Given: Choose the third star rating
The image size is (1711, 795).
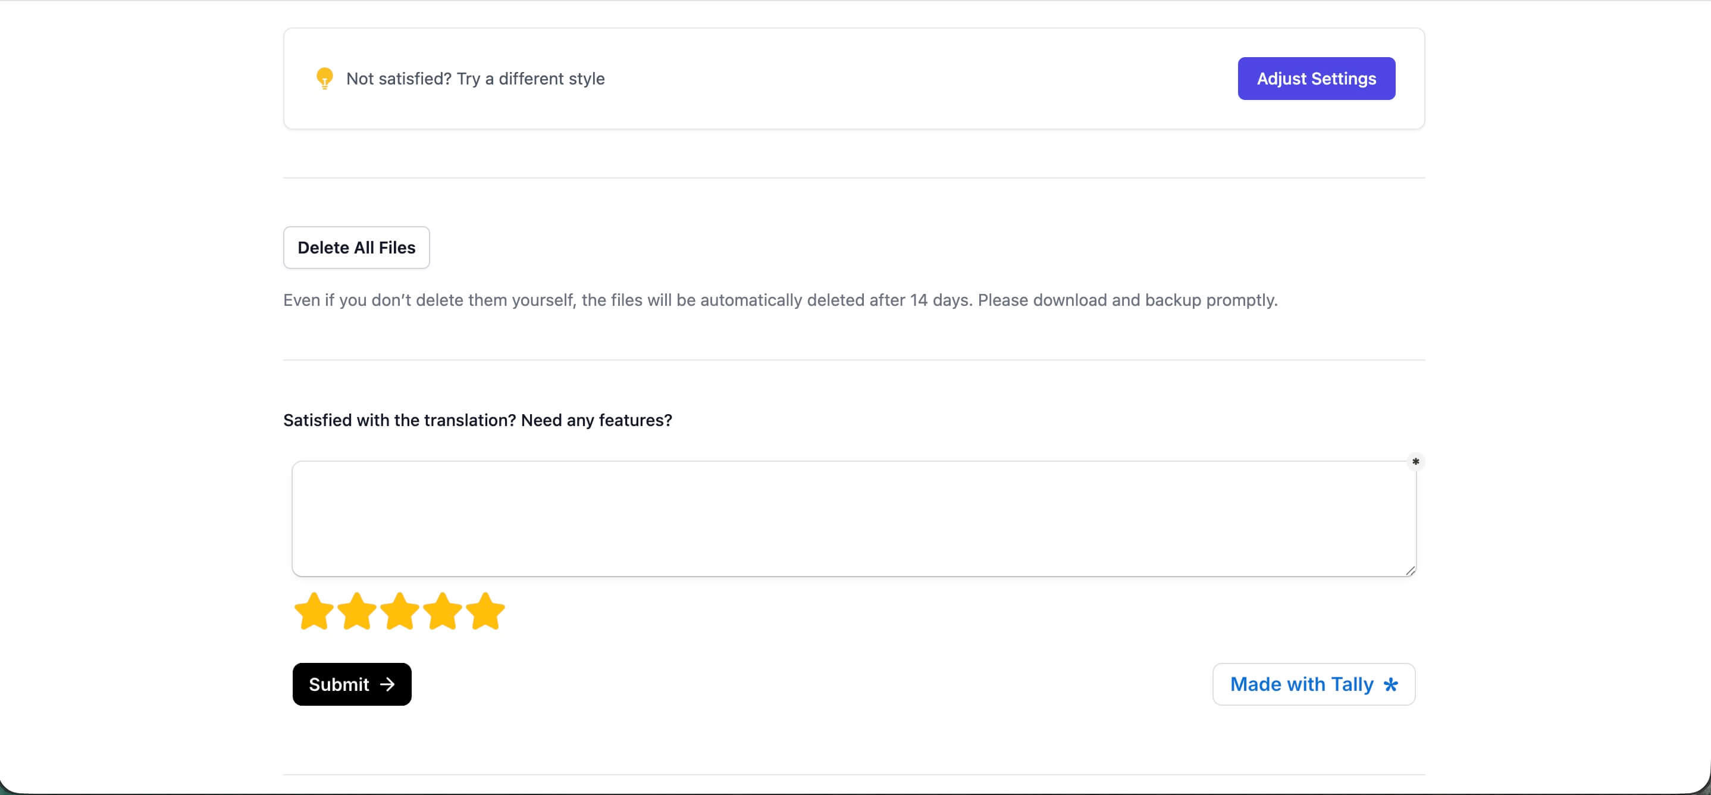Looking at the screenshot, I should pyautogui.click(x=399, y=611).
